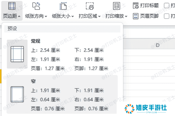Screen dimensions: 175x116
Task: Click '页眉: 1.27 厘米' text
Action: 48,68
